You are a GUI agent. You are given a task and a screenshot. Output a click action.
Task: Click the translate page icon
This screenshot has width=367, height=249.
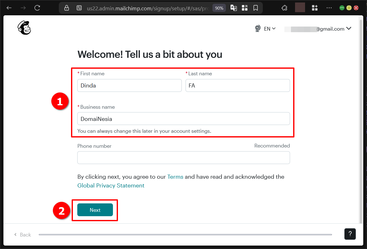[233, 8]
